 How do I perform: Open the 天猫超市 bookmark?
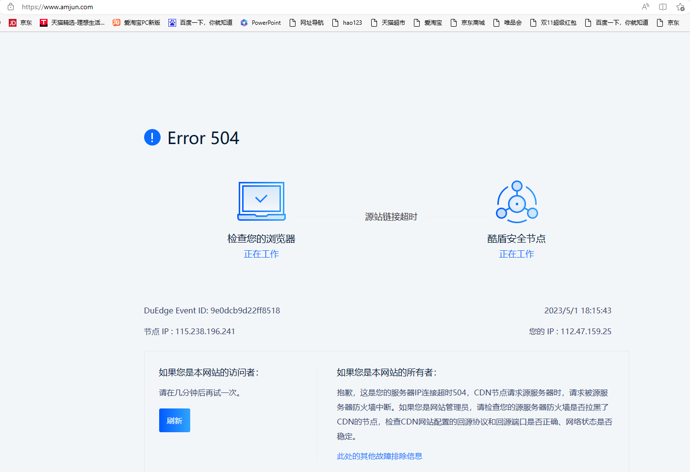388,22
